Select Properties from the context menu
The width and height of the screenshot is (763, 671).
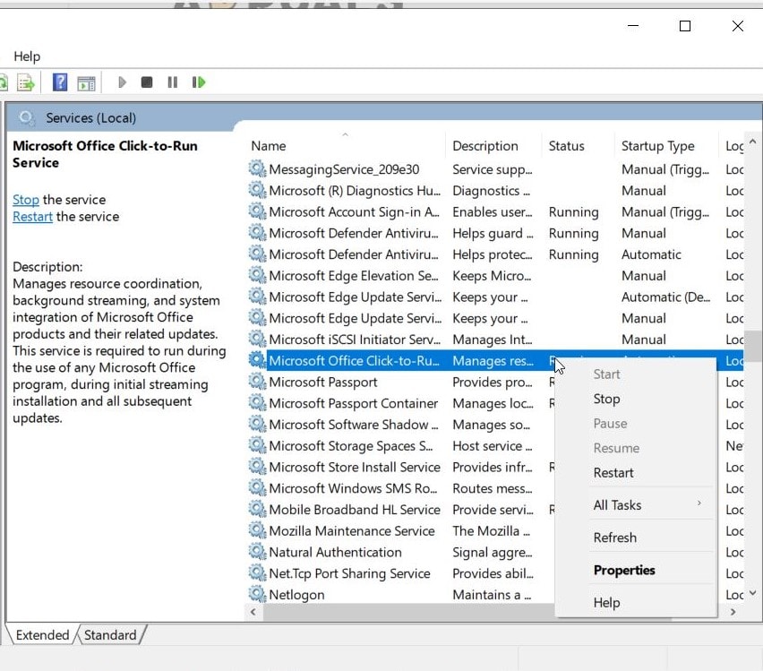pos(624,570)
